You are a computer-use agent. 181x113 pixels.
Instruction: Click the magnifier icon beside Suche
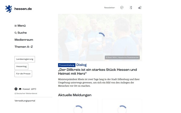click(15, 33)
